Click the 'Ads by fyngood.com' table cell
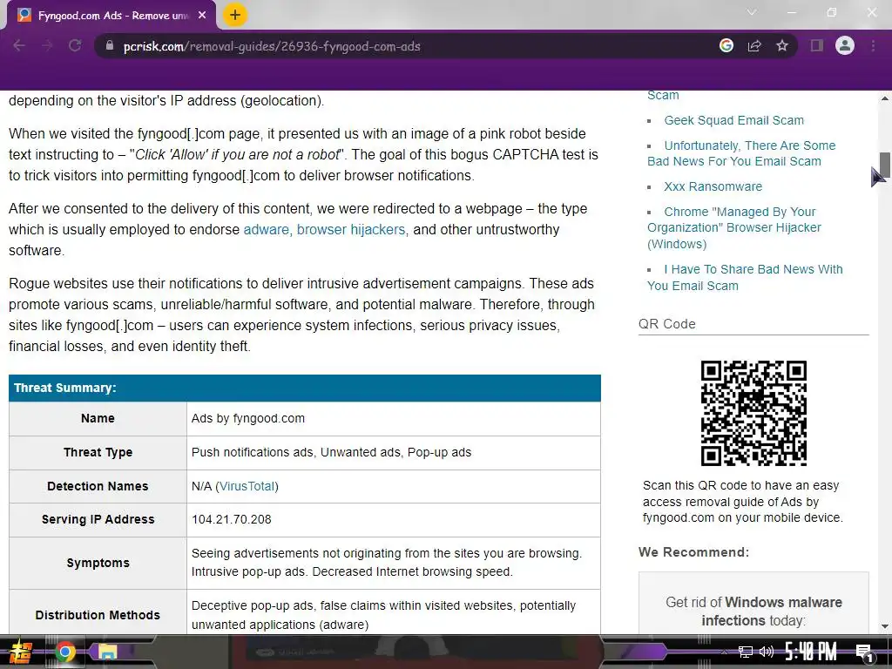This screenshot has height=669, width=892. [393, 419]
